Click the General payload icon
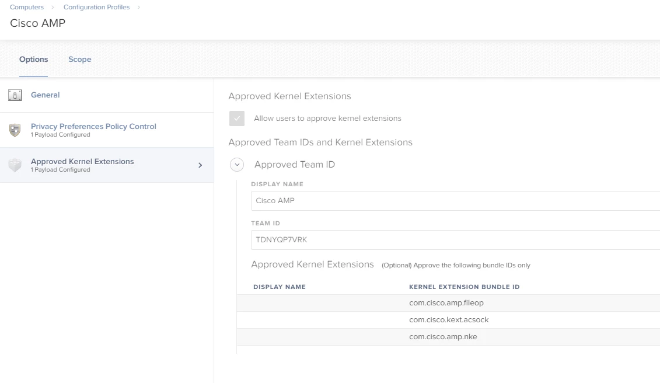This screenshot has height=383, width=660. [x=15, y=95]
